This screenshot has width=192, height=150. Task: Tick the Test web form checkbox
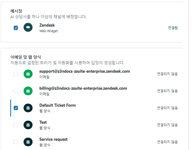(x=16, y=125)
